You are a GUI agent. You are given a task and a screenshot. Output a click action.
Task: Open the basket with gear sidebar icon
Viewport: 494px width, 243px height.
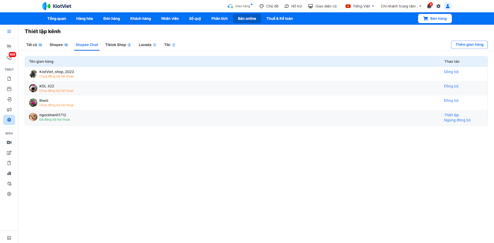click(9, 184)
